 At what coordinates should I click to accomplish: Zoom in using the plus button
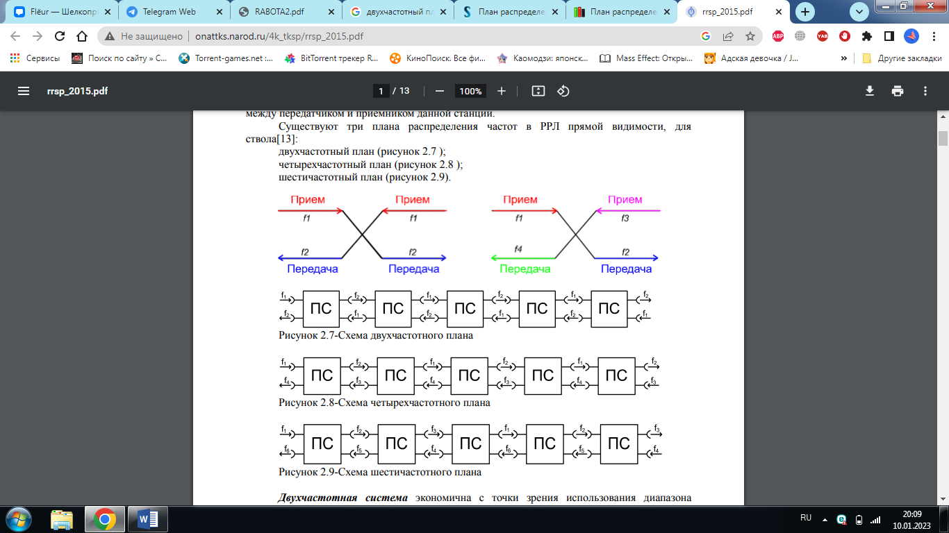pyautogui.click(x=502, y=91)
